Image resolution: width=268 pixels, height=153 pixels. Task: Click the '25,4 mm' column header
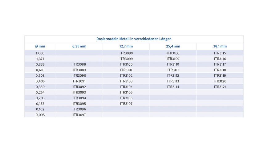[173, 46]
